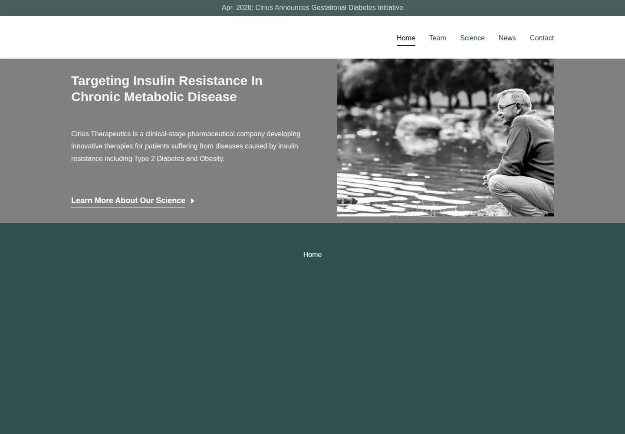Click the Gestational Diabetes Initiative announcement
Viewport: 625px width, 434px height.
[312, 8]
